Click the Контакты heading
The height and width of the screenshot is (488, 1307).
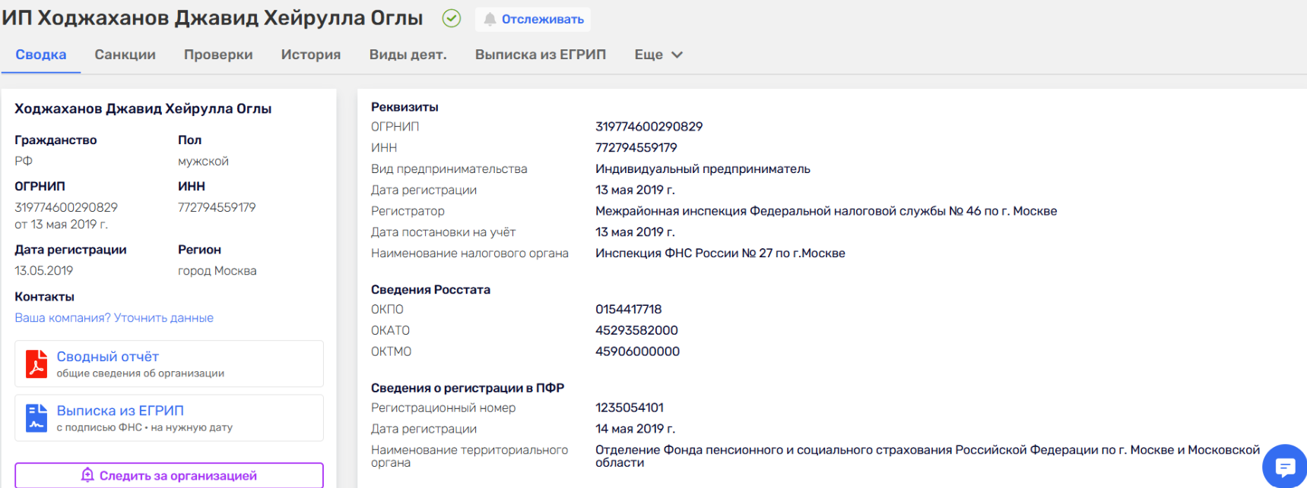(45, 297)
